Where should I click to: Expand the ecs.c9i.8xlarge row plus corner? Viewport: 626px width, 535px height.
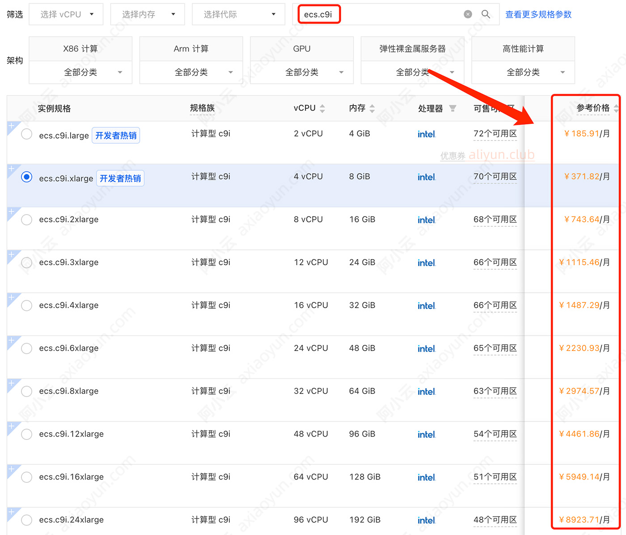(12, 384)
